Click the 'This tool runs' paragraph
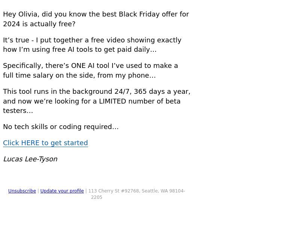The image size is (300, 230). coord(97,101)
